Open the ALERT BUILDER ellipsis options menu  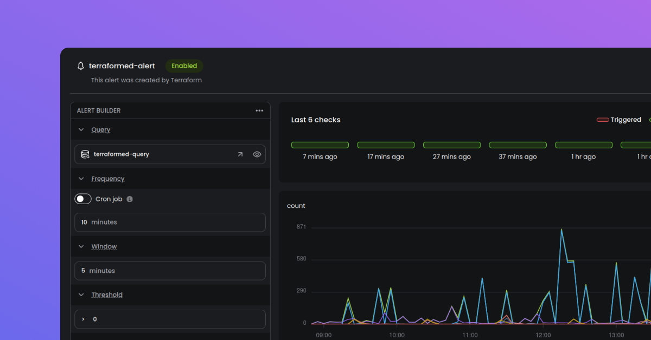tap(259, 110)
